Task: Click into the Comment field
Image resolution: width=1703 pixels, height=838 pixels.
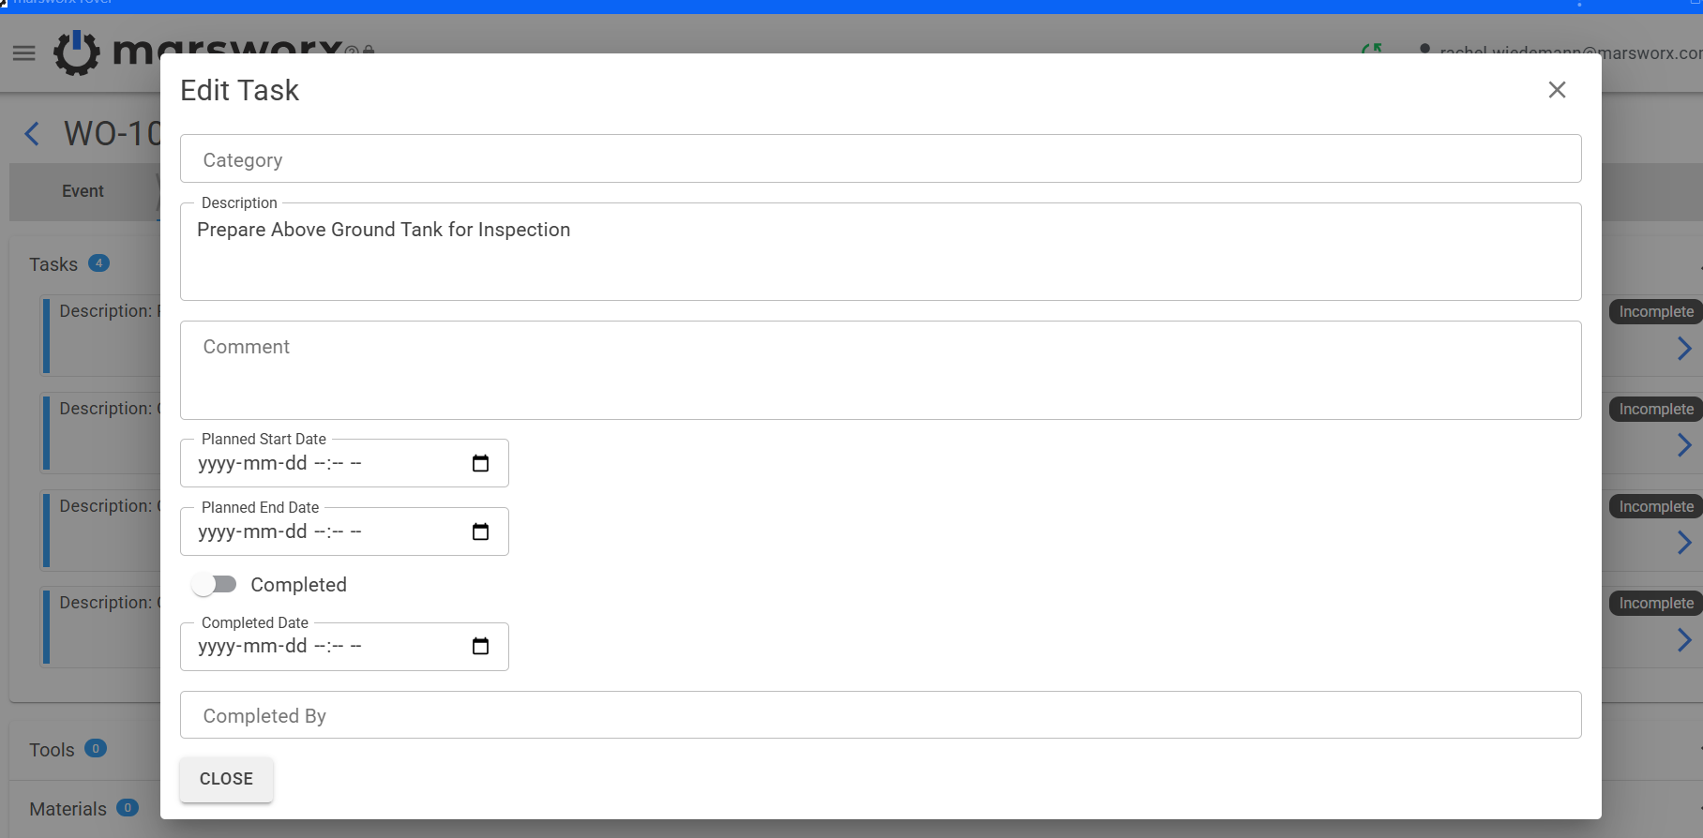Action: pyautogui.click(x=881, y=370)
